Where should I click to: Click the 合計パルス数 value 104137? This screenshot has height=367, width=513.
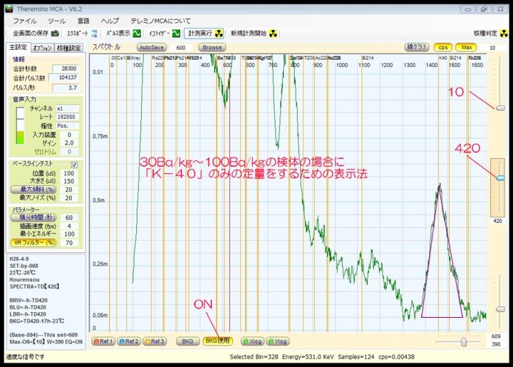(x=63, y=78)
